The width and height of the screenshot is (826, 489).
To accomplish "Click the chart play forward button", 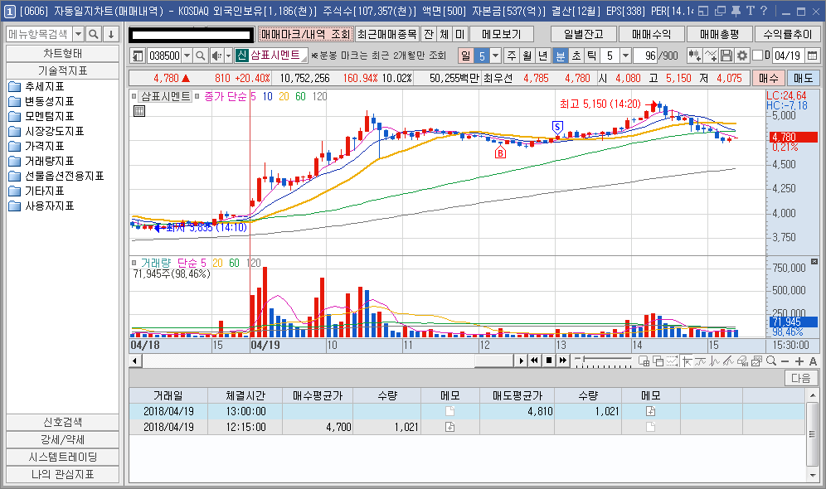I will coord(521,361).
